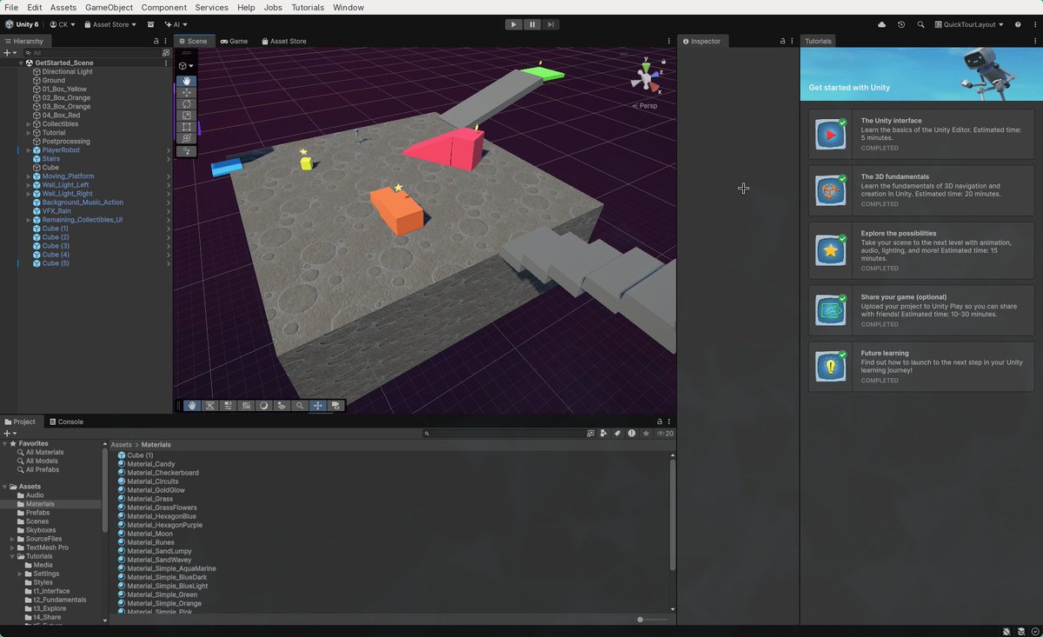Click Search by Label tag icon in Project panel
Image resolution: width=1043 pixels, height=637 pixels.
[x=618, y=433]
